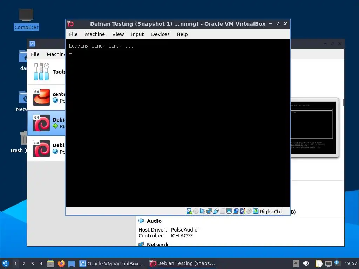Image resolution: width=359 pixels, height=269 pixels.
Task: Switch to workspace 2 in the panel
Action: 24,264
